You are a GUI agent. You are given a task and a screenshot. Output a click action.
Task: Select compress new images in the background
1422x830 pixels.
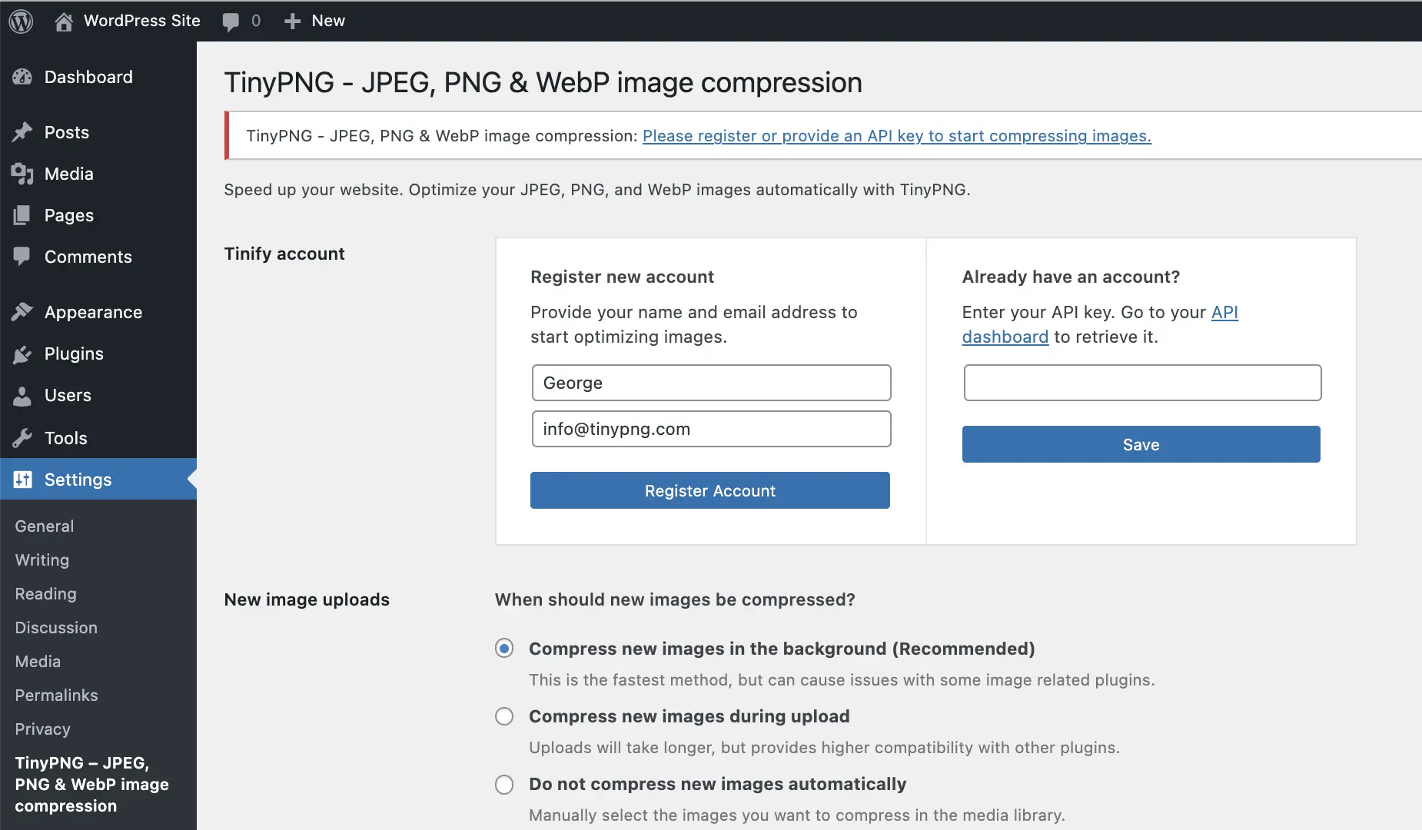(x=503, y=648)
